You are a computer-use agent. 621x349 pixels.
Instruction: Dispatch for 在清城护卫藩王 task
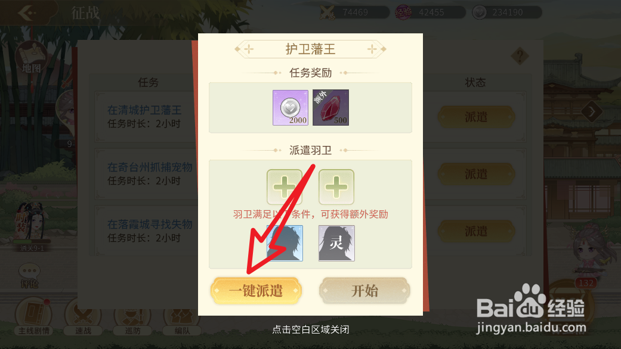[x=476, y=117]
